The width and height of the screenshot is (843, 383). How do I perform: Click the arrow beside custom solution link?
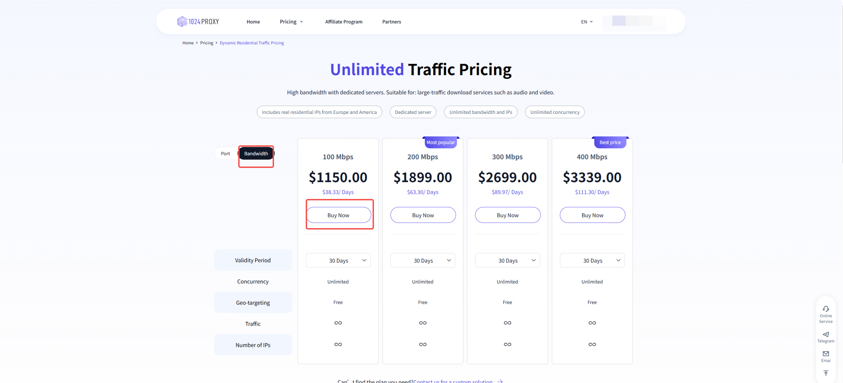click(500, 381)
